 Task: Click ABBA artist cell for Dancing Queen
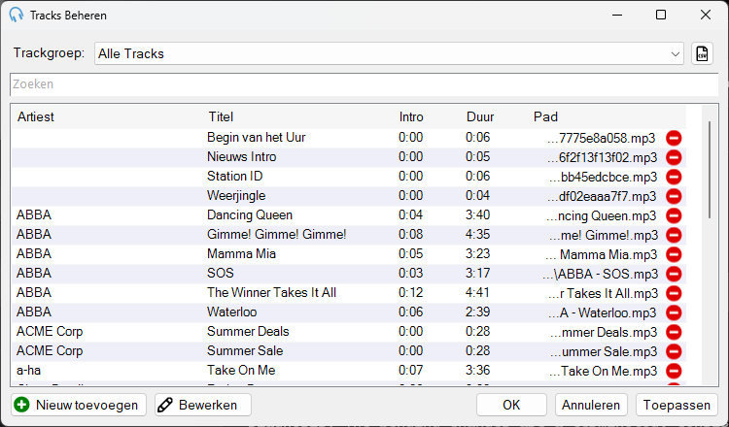coord(33,215)
